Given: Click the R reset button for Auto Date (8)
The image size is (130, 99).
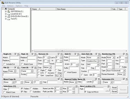Looking at the screenshot, I should [99, 54].
